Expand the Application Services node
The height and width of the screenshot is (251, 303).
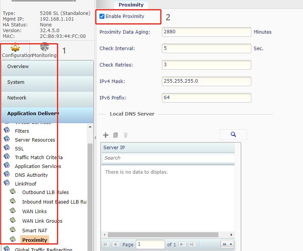7,165
